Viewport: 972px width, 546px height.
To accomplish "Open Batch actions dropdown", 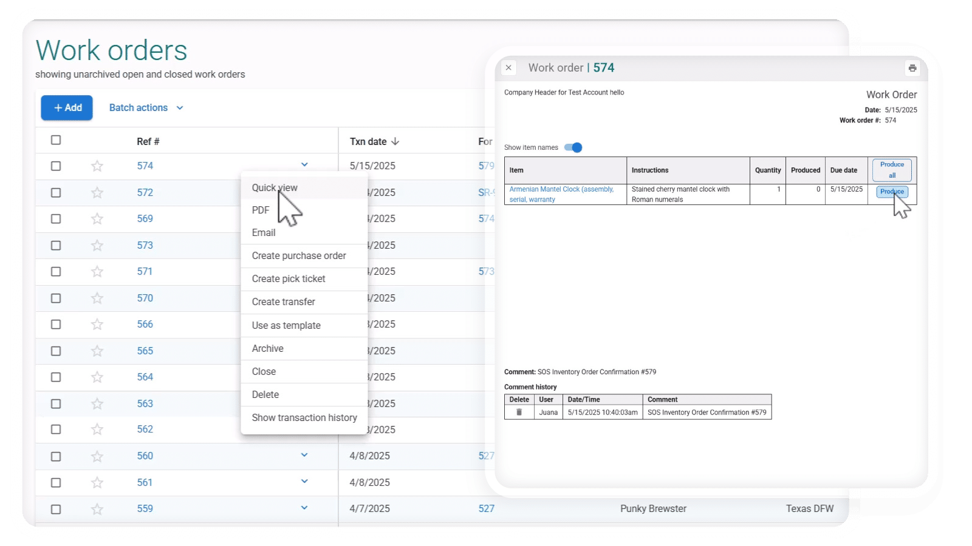I will click(146, 108).
